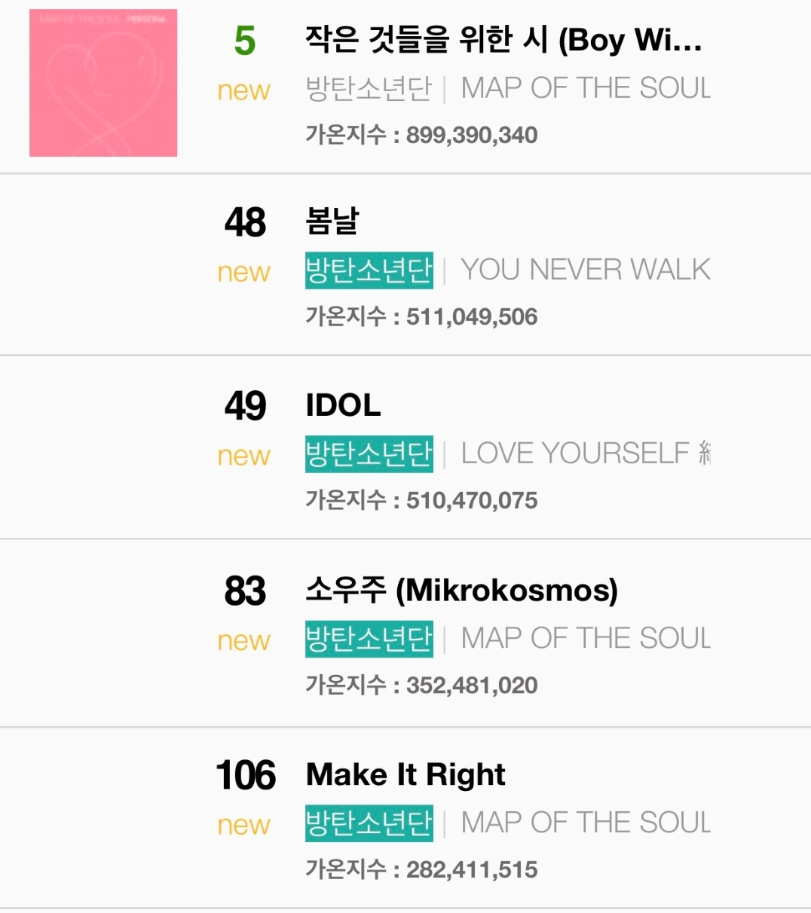Viewport: 811px width, 913px height.
Task: Open the pink Map of the Soul album cover
Action: pyautogui.click(x=103, y=83)
